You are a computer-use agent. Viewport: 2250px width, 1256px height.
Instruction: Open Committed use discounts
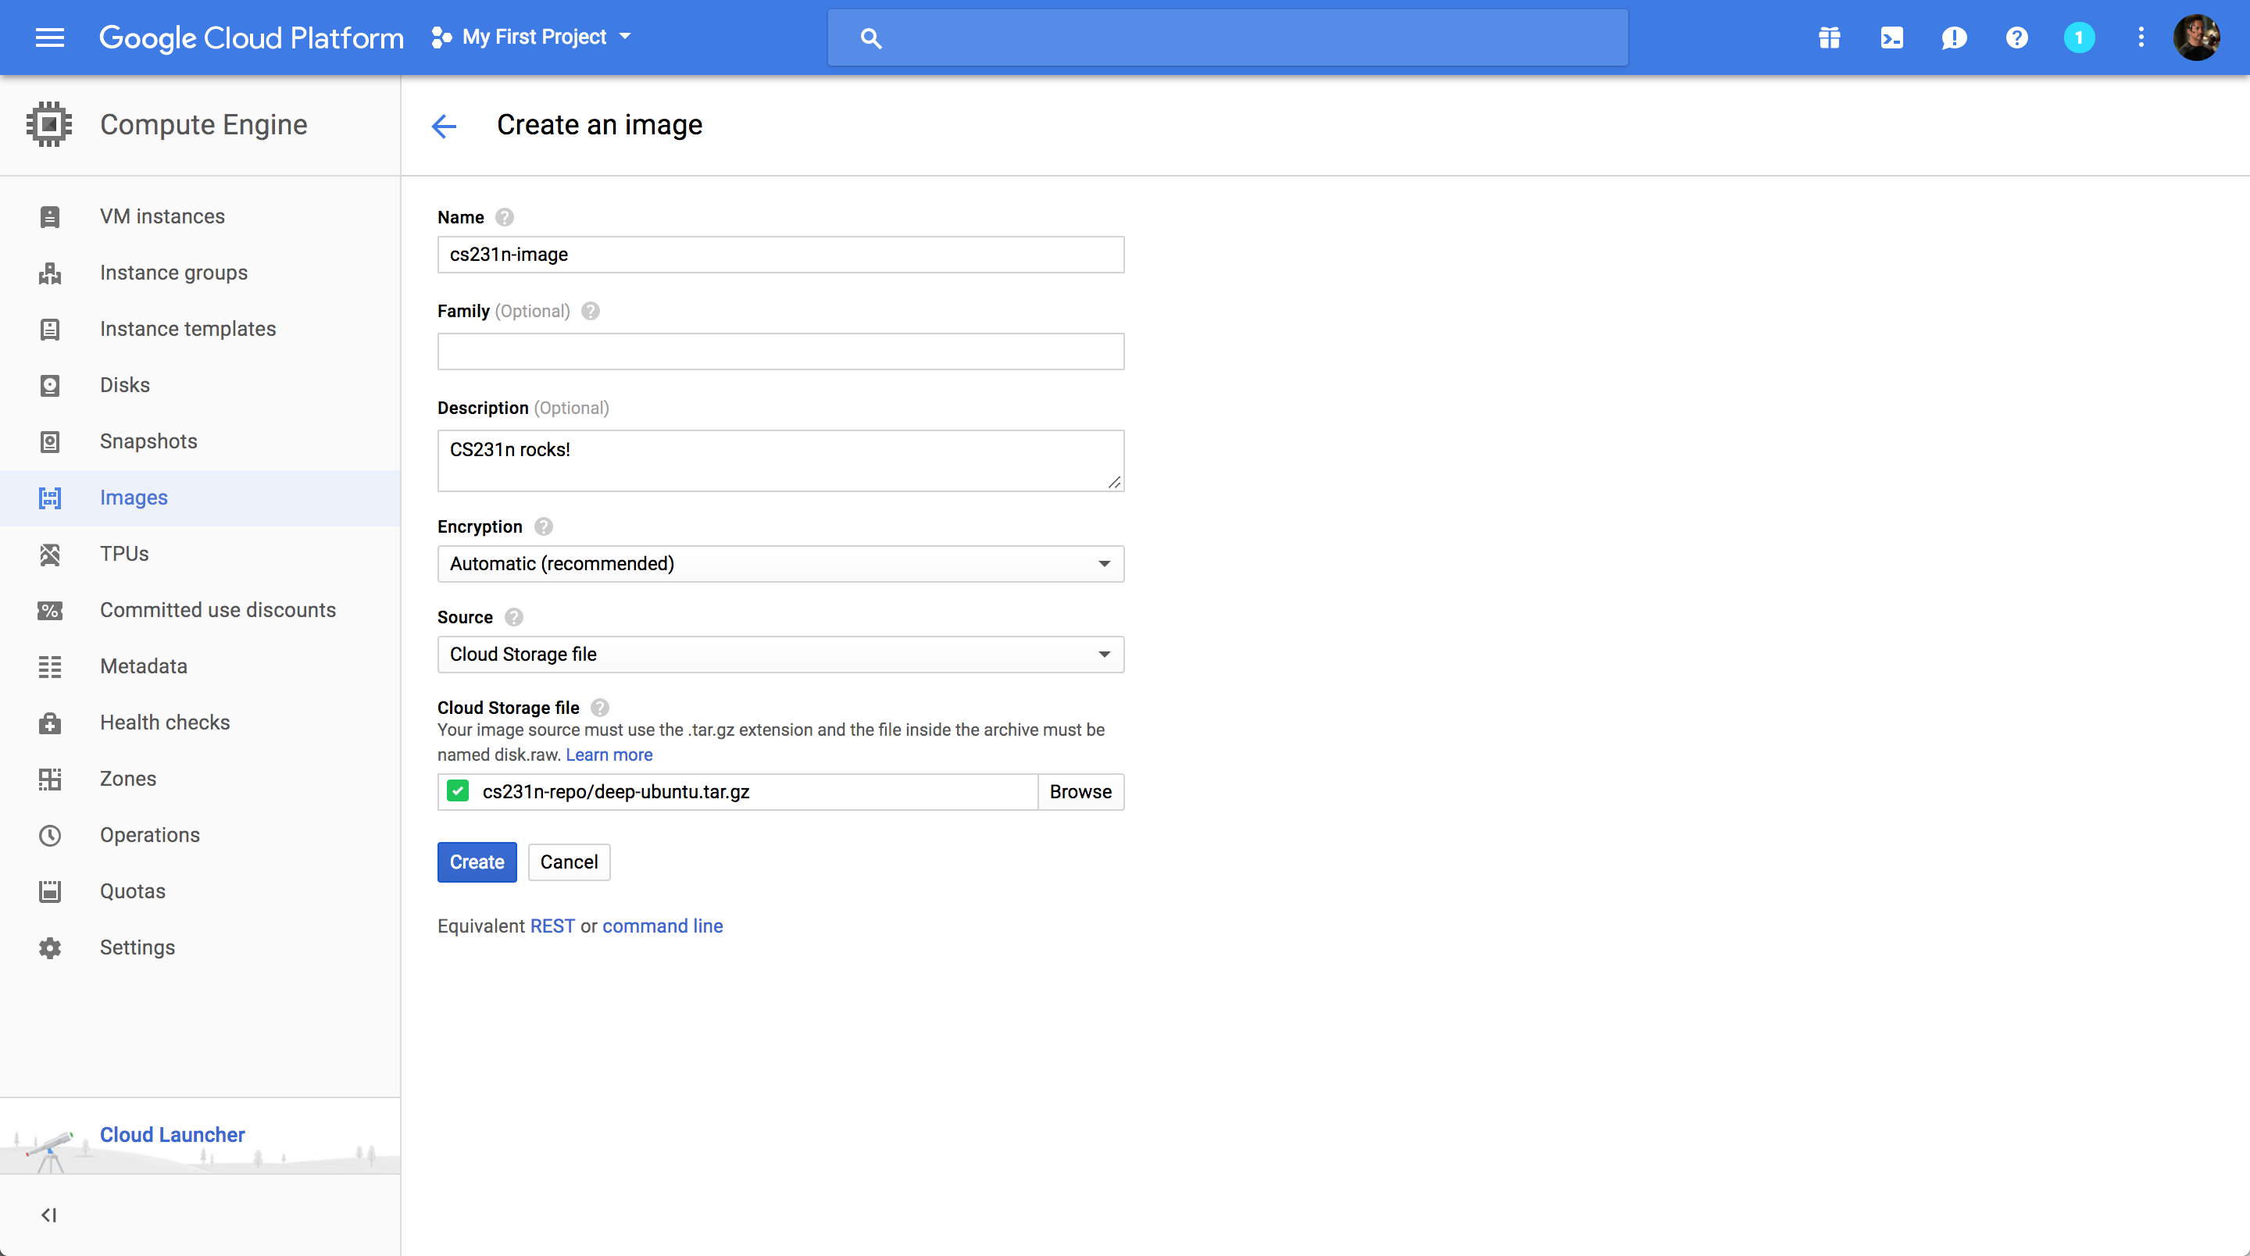coord(201,611)
